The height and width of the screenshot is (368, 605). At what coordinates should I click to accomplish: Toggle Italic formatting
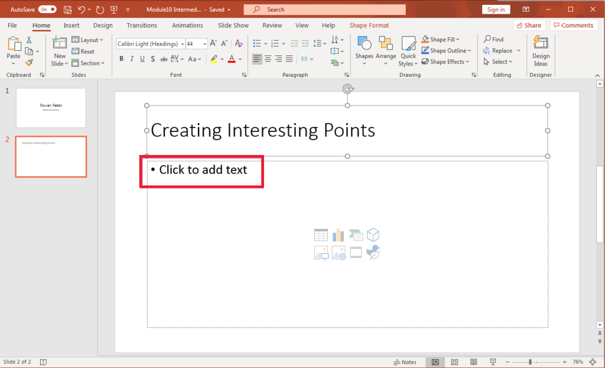132,59
